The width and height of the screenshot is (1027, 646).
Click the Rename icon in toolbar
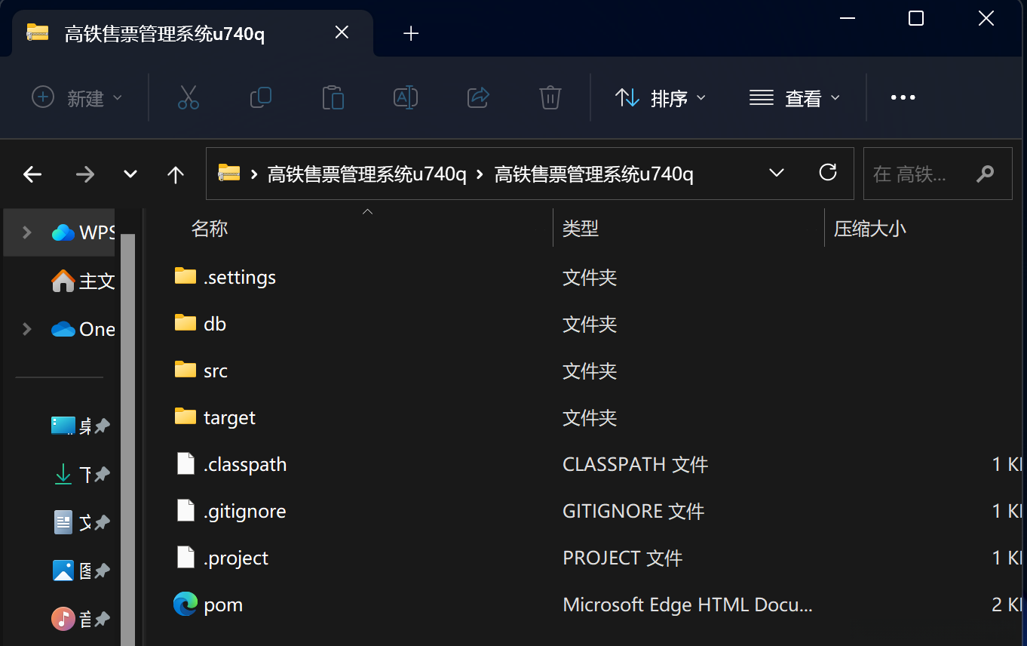coord(405,97)
